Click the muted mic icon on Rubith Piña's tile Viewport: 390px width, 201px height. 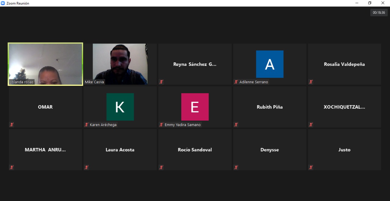(x=236, y=125)
